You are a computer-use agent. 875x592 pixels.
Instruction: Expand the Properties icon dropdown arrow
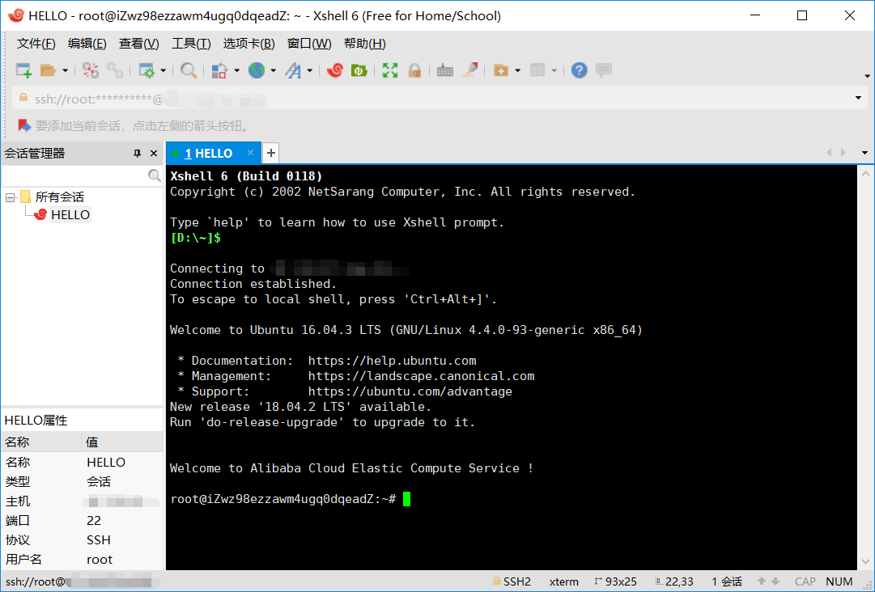coord(163,70)
